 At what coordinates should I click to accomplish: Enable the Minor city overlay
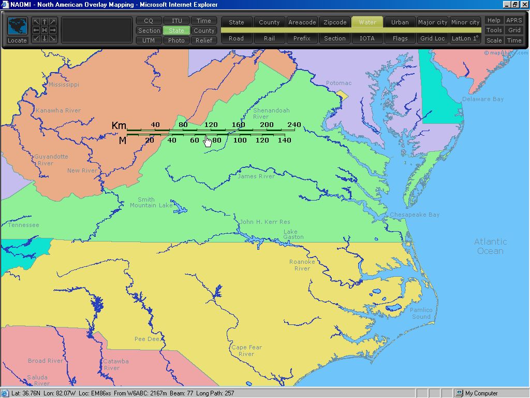(x=465, y=22)
